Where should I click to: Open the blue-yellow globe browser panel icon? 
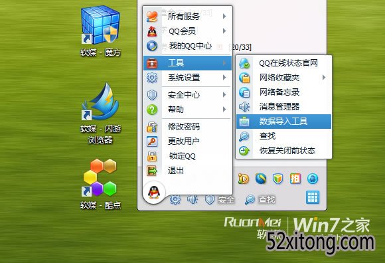point(261,179)
